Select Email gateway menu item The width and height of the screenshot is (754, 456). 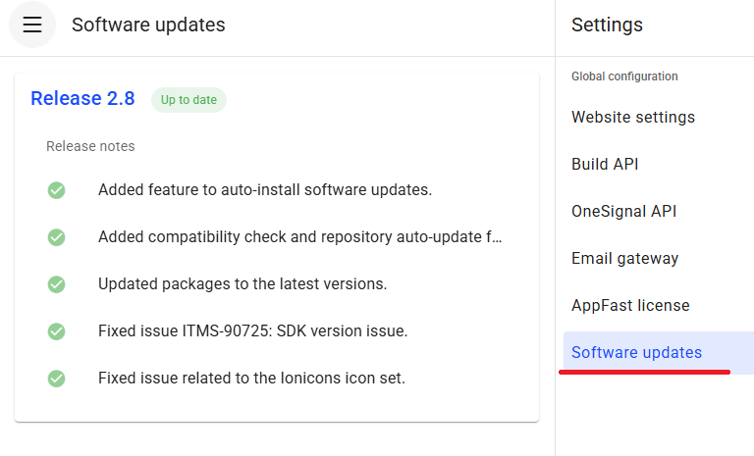(x=624, y=259)
